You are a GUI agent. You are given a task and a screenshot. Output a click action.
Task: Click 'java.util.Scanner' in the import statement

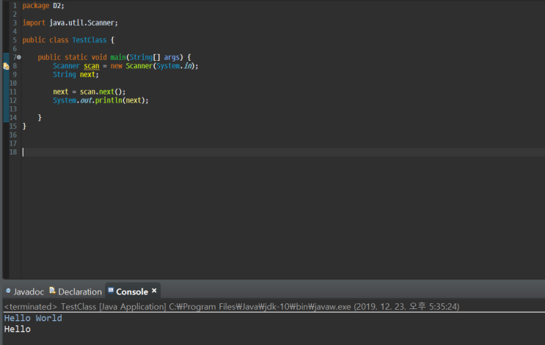[83, 23]
